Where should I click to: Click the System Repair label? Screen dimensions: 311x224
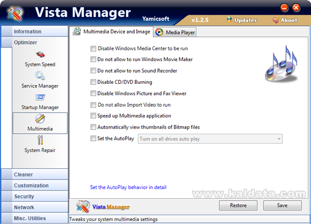point(40,150)
